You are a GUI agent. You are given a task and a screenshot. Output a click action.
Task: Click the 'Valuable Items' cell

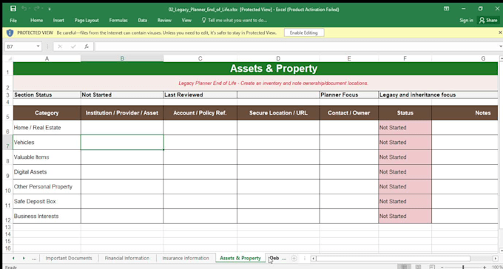tap(47, 157)
